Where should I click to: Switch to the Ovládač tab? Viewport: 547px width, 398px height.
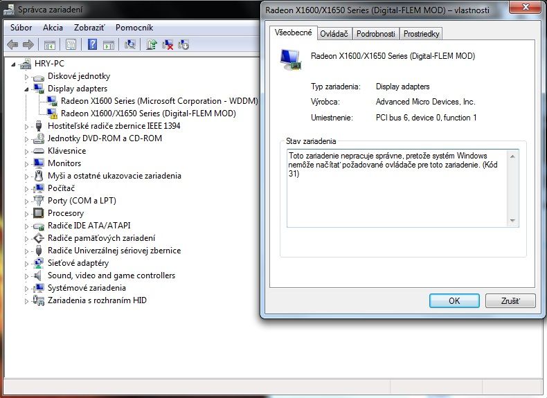[x=334, y=34]
